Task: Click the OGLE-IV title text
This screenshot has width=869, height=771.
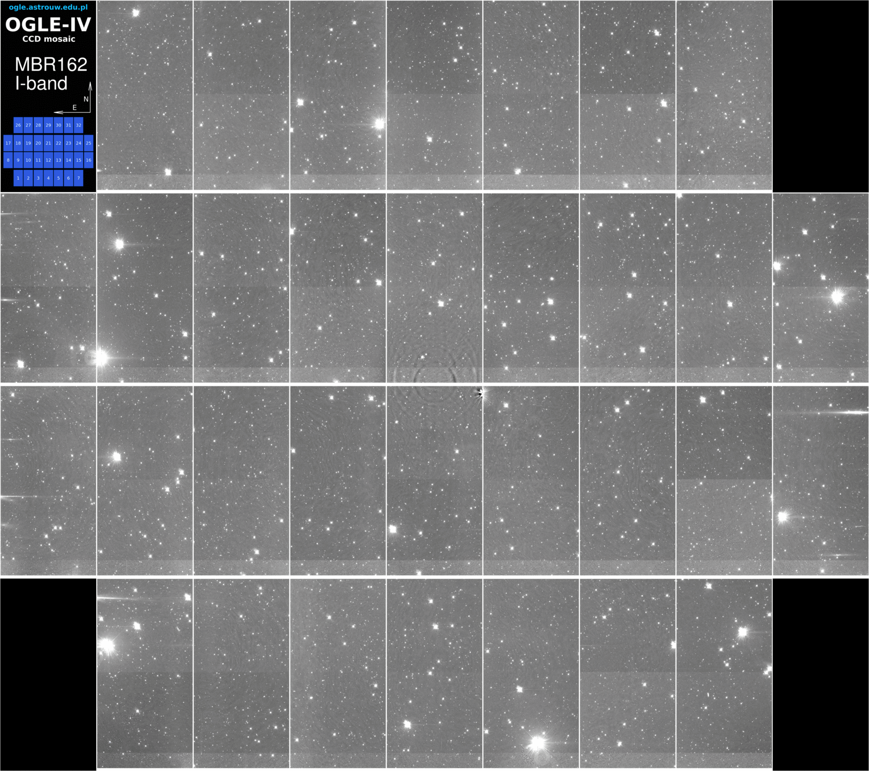Action: pos(48,24)
